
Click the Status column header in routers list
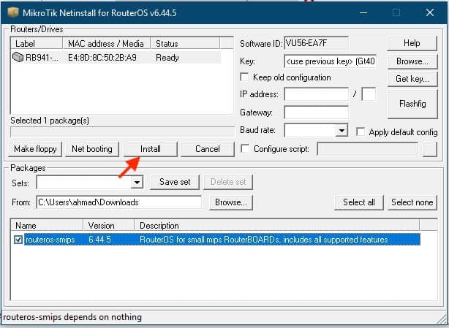click(x=185, y=44)
